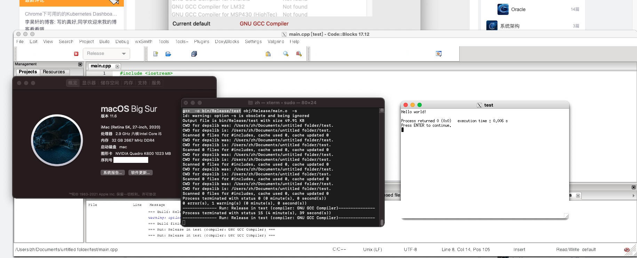The height and width of the screenshot is (258, 637).
Task: Click "C/C++" in status bar
Action: (339, 249)
